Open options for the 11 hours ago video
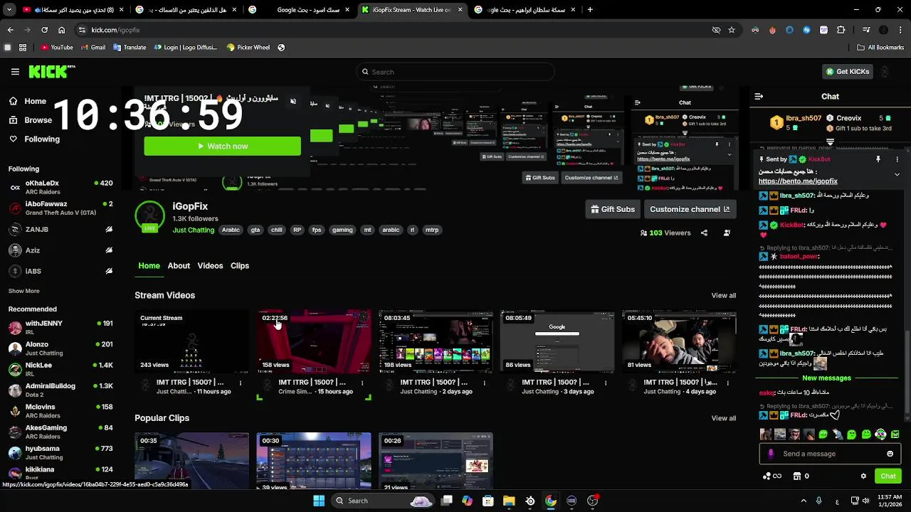911x512 pixels. (241, 383)
